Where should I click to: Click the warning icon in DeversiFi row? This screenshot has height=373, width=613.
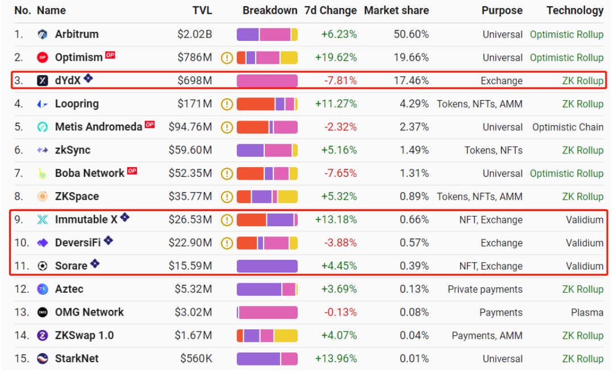coord(227,243)
